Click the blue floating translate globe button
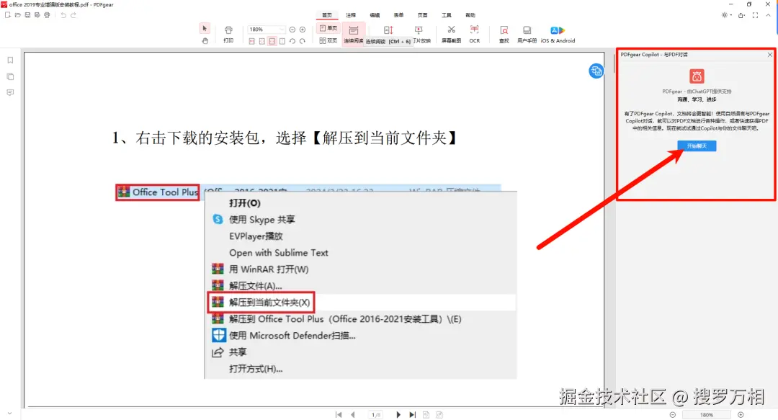 597,71
